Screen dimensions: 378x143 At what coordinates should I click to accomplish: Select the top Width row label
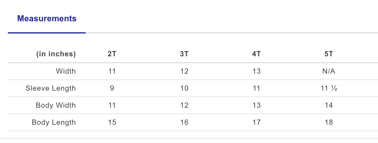(66, 71)
